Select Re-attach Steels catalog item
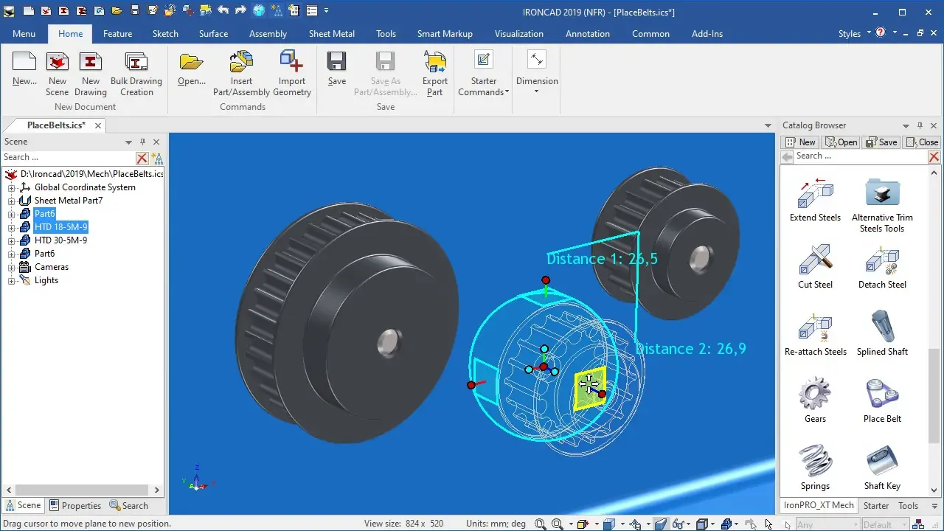This screenshot has width=944, height=531. tap(815, 334)
